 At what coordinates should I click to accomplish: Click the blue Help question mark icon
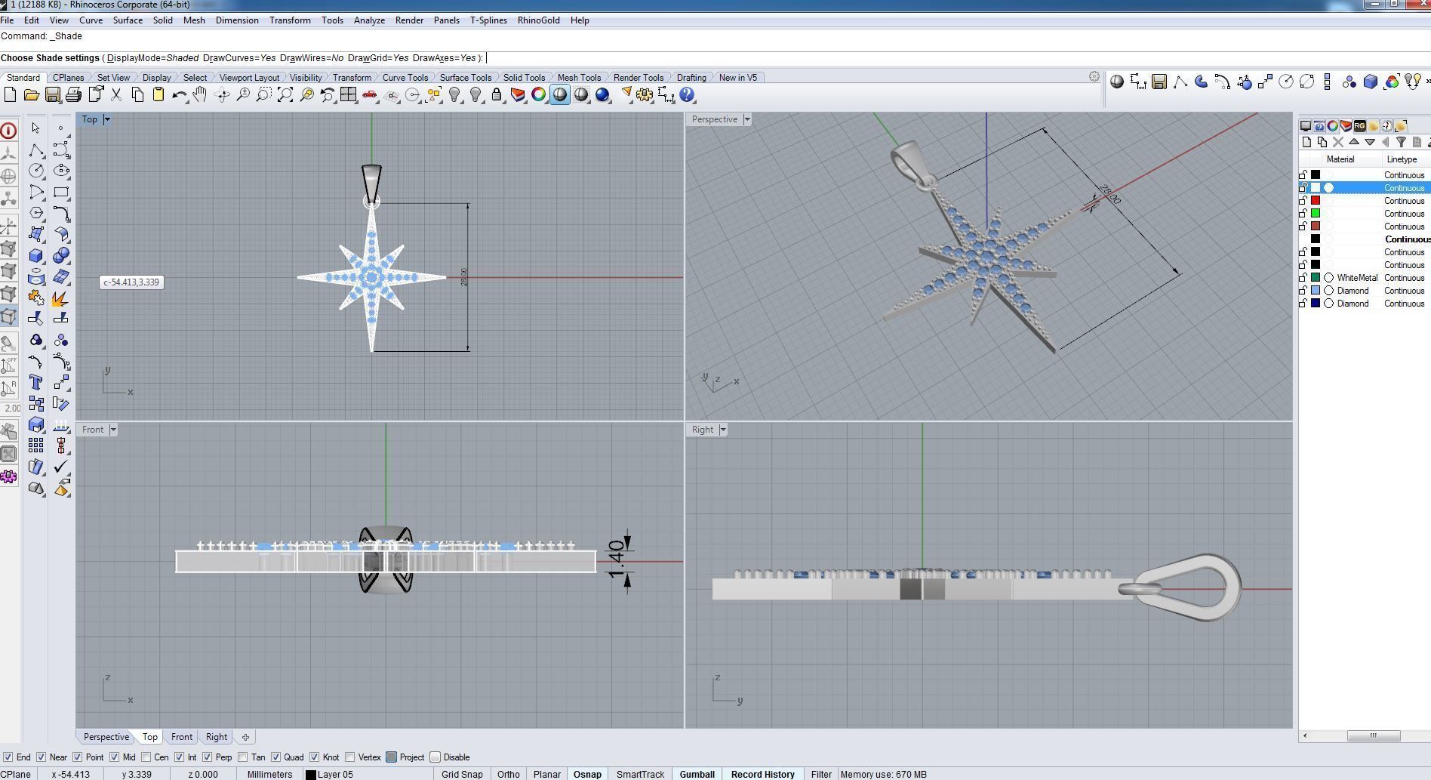click(x=687, y=94)
